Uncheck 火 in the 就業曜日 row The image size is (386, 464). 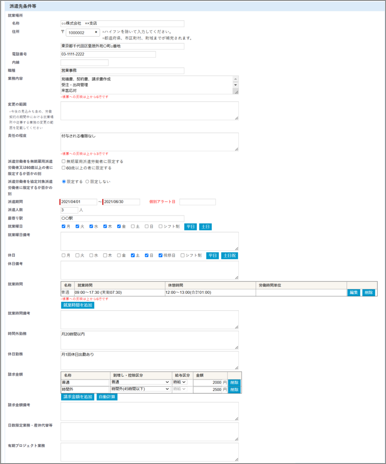78,226
